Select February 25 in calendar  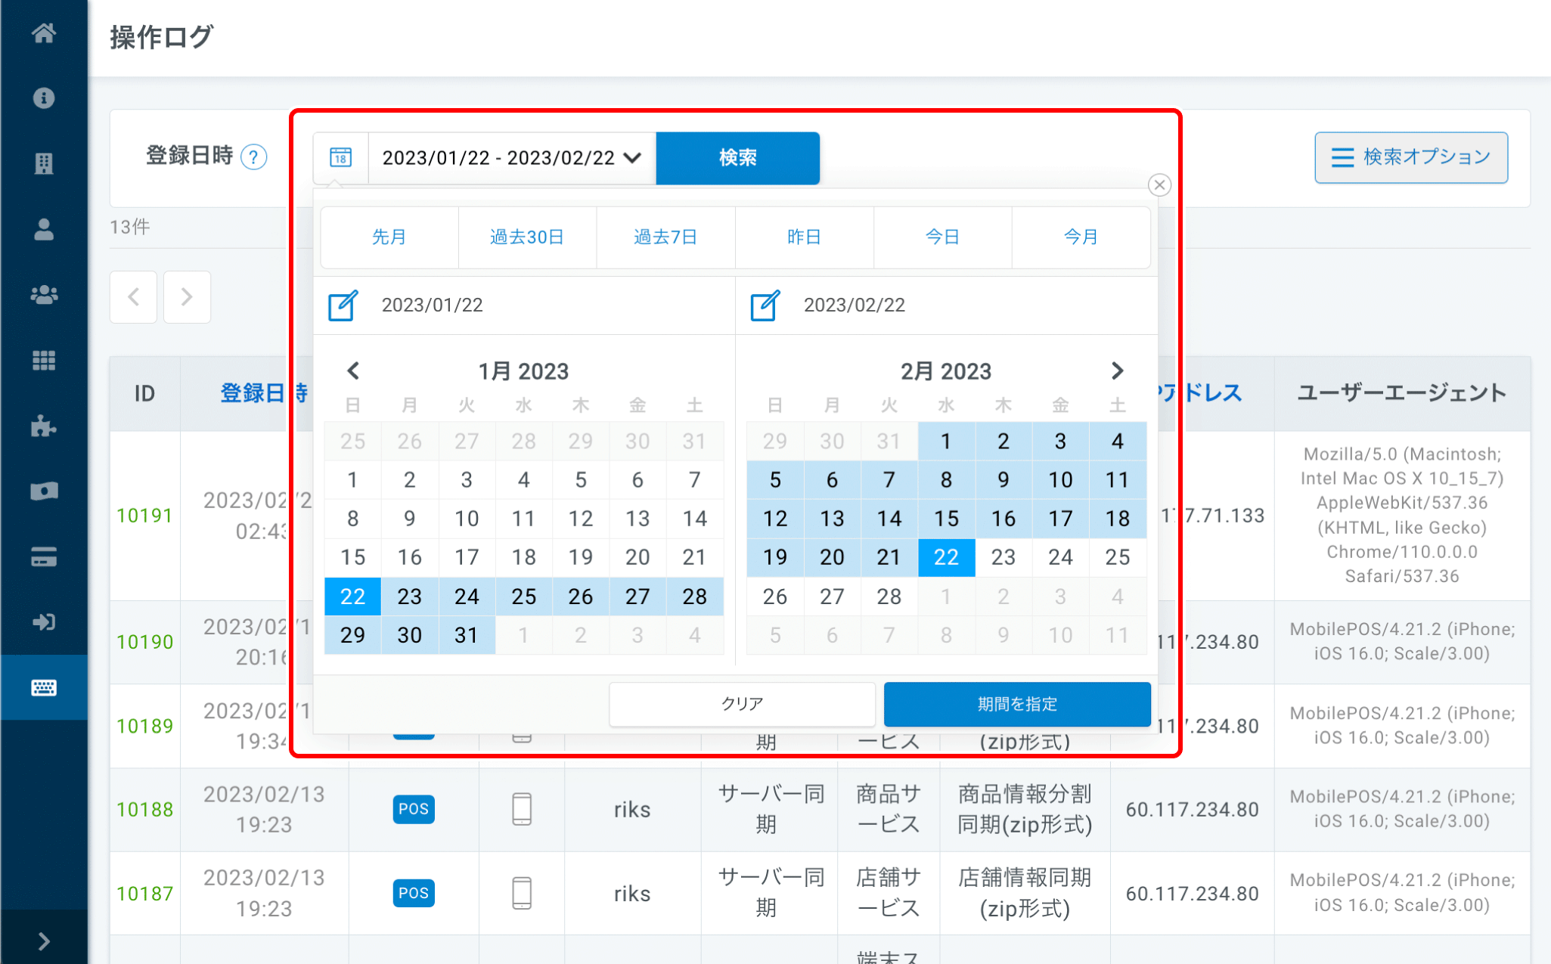pyautogui.click(x=1117, y=557)
